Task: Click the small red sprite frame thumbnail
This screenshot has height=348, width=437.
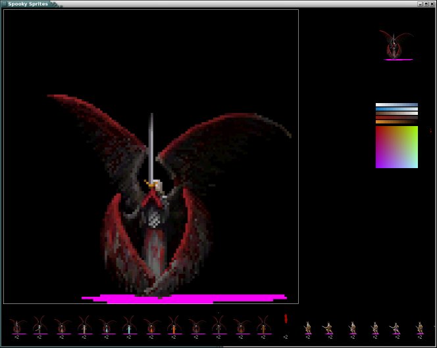Action: point(286,319)
